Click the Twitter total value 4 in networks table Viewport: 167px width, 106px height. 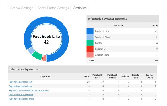157,43
